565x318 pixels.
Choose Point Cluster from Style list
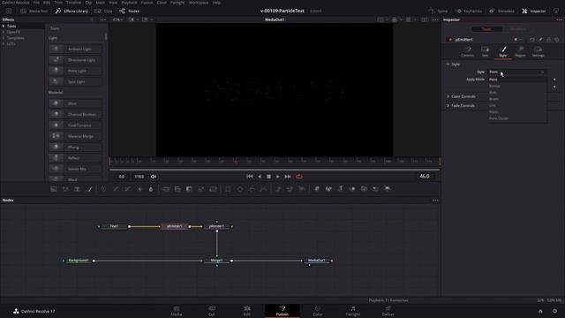coord(516,118)
